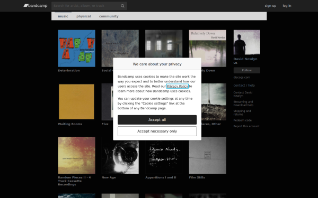318x198 pixels.
Task: Open Contact David Newlyn link
Action: click(x=243, y=94)
